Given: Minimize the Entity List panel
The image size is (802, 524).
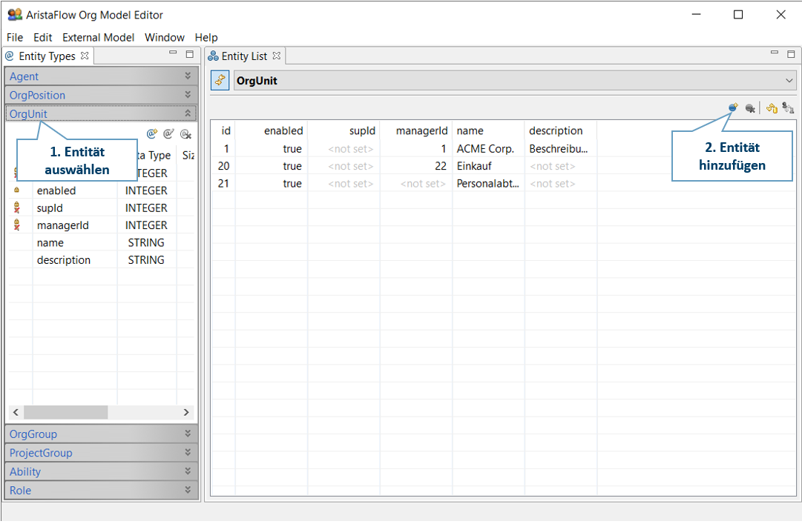Looking at the screenshot, I should [775, 53].
